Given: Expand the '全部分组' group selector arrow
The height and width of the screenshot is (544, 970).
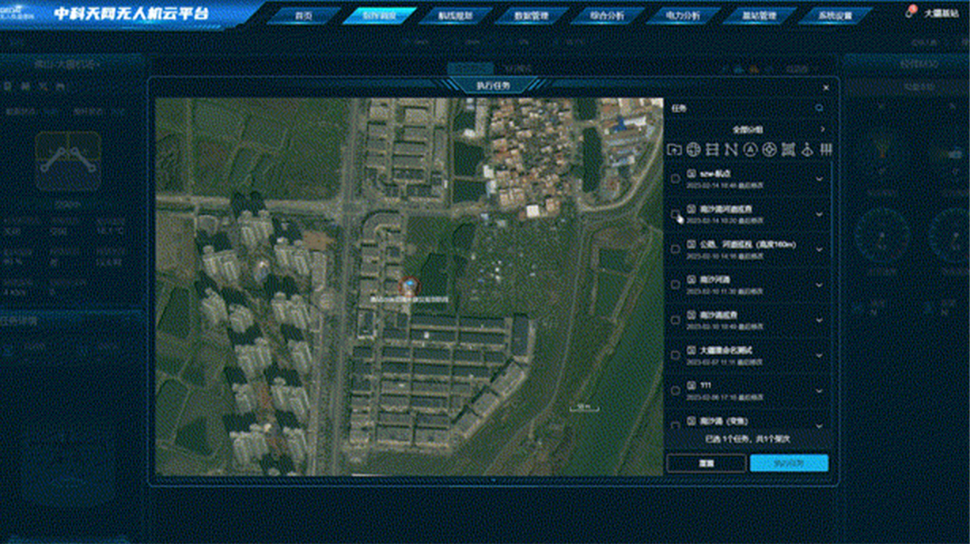Looking at the screenshot, I should click(x=822, y=129).
